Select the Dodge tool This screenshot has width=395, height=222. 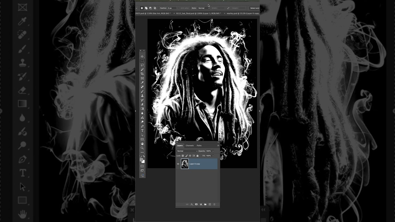click(x=142, y=122)
